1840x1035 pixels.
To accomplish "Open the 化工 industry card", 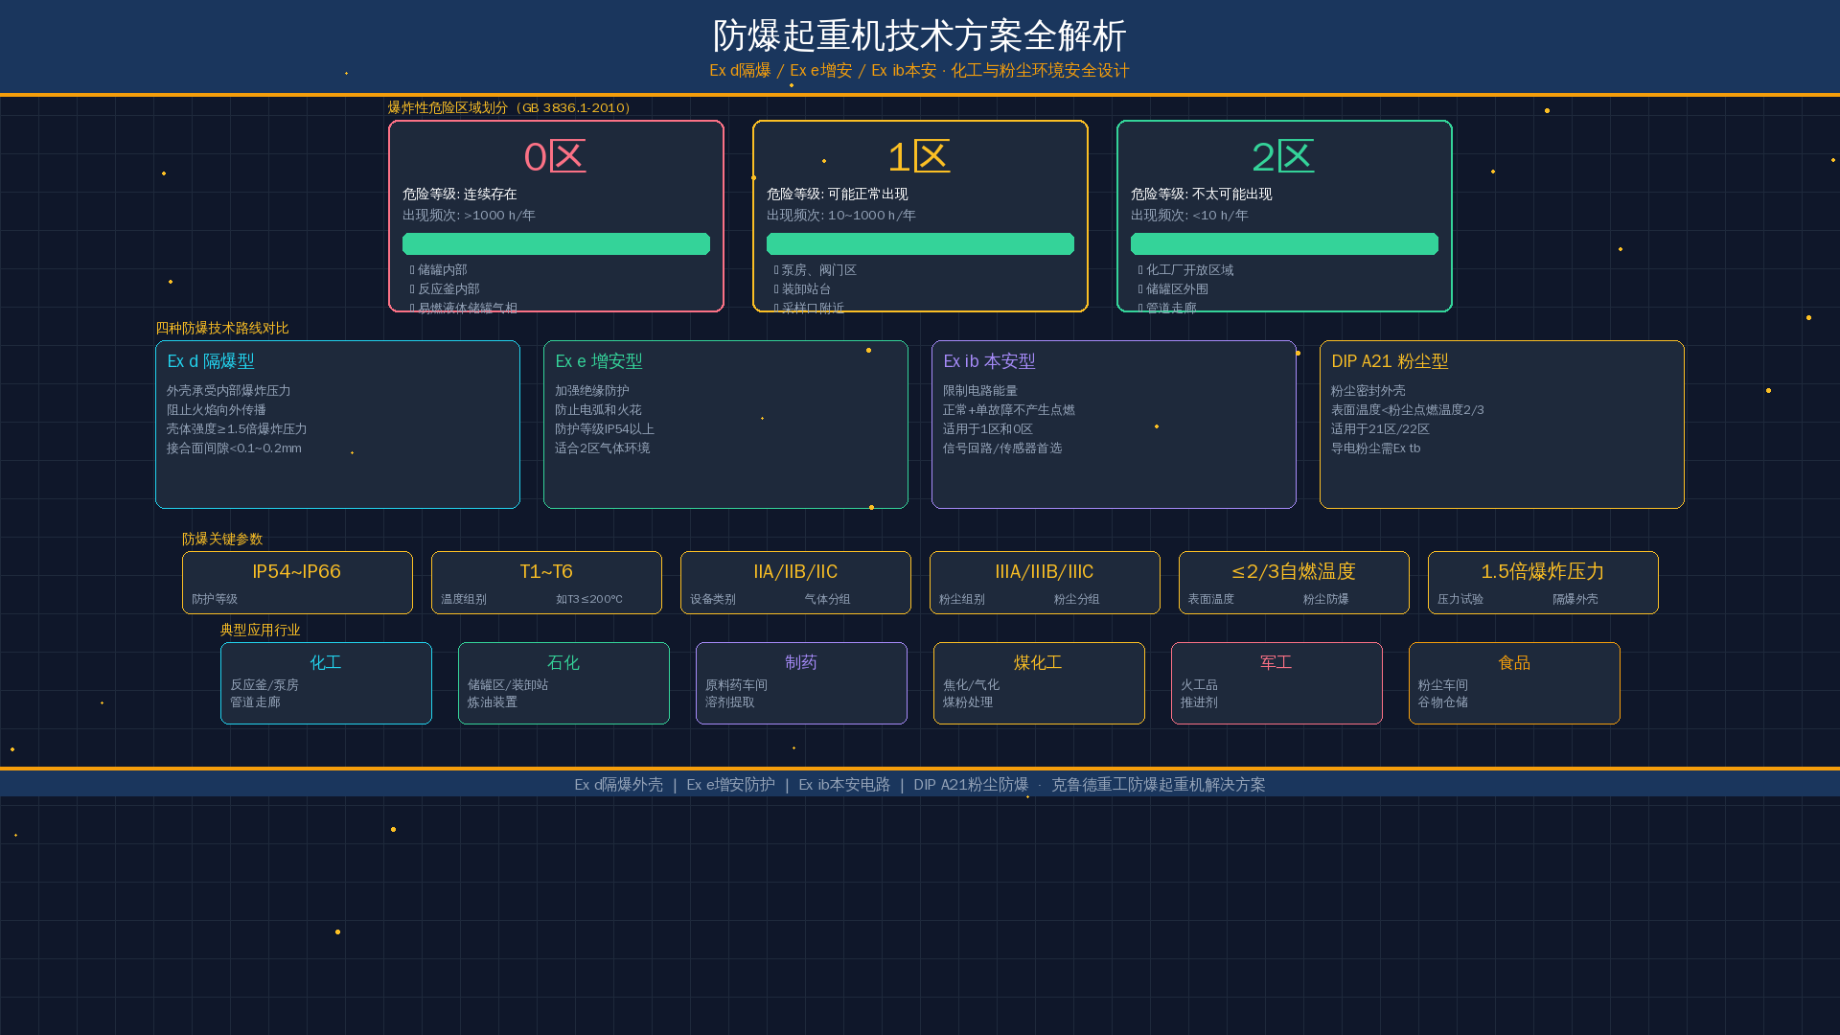I will pos(326,683).
